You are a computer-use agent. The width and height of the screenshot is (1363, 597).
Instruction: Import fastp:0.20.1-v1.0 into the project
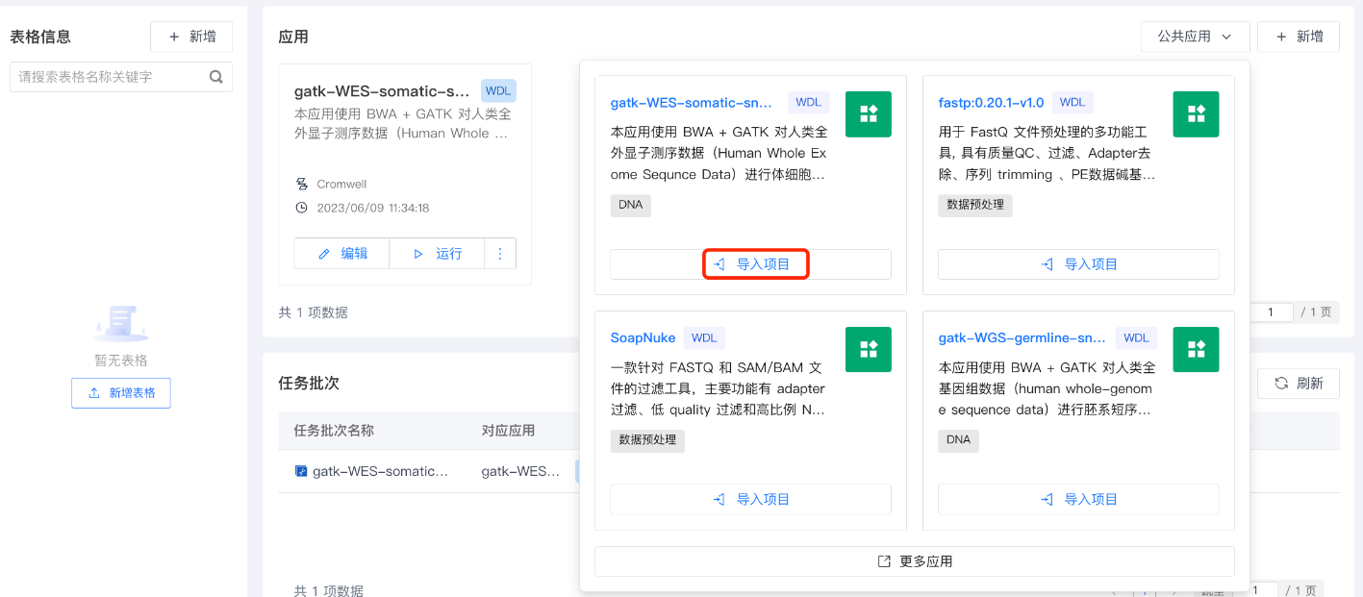(1078, 264)
